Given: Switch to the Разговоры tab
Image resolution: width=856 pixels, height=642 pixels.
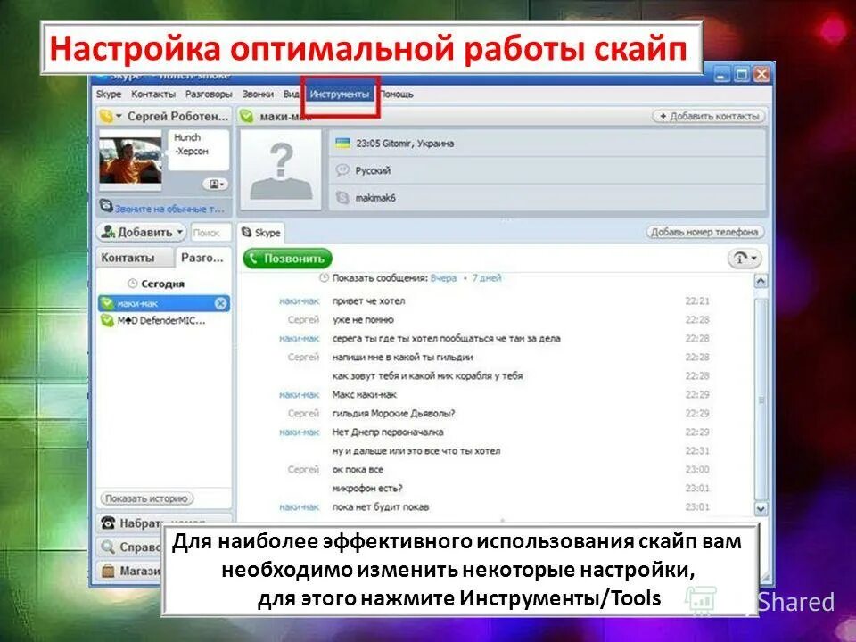Looking at the screenshot, I should coord(202,258).
